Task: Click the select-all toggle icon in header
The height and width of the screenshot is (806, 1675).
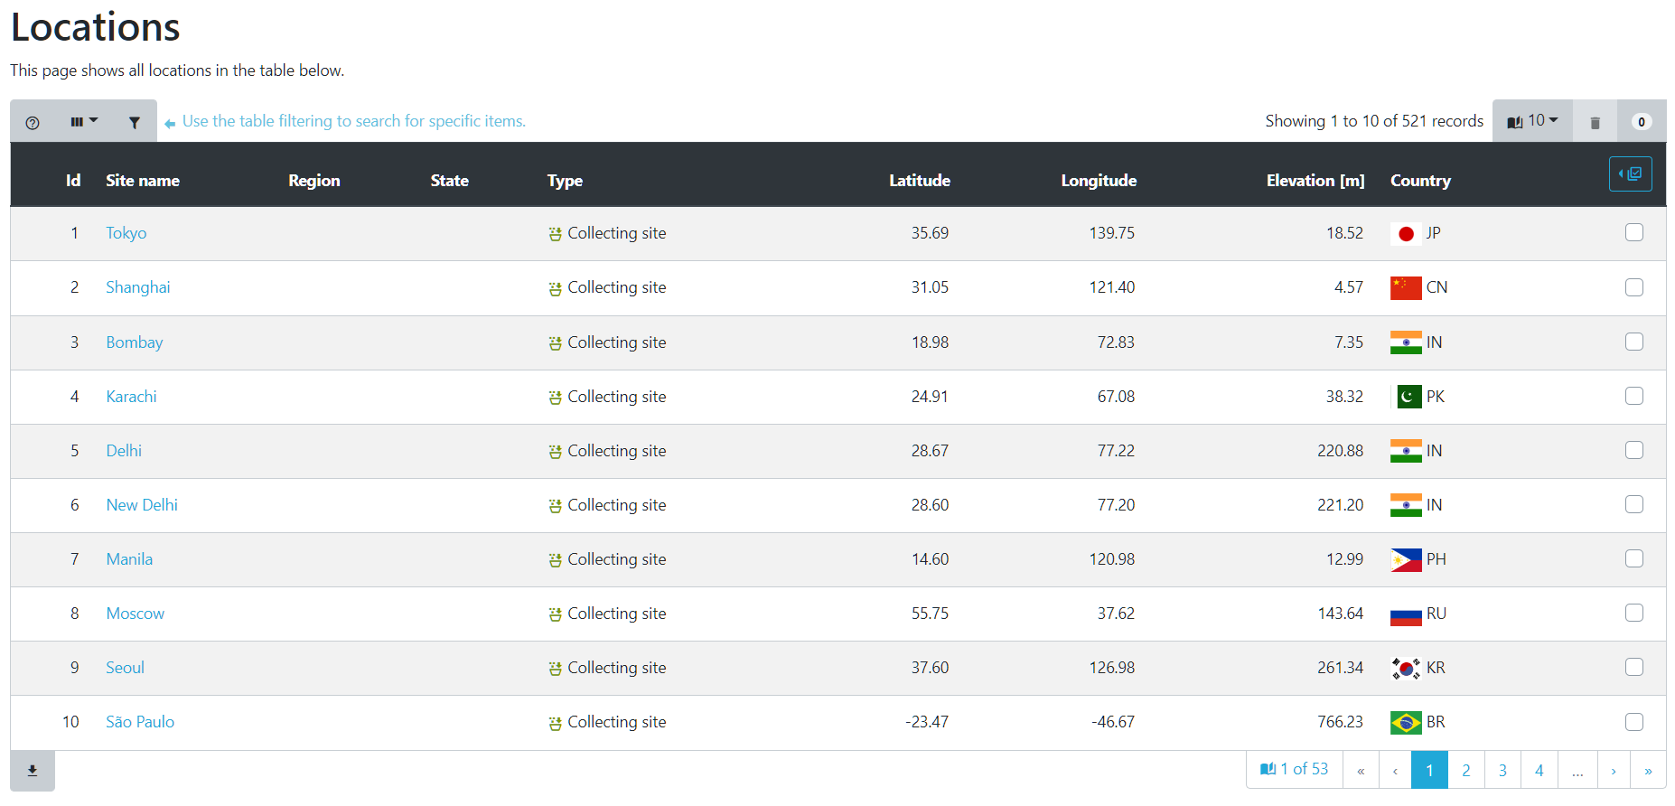Action: click(1630, 173)
